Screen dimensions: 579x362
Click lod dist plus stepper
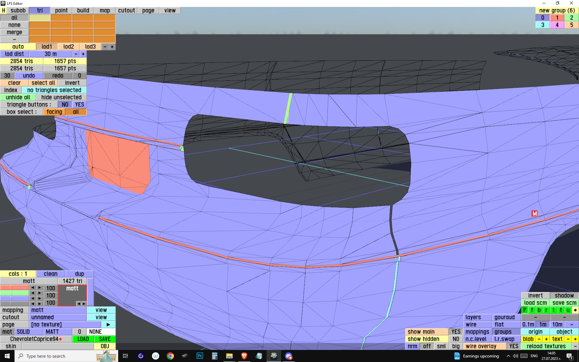pyautogui.click(x=83, y=54)
